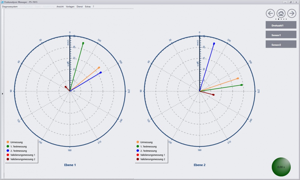This screenshot has height=180, width=300.
Task: Click the blue 2. Testmessung endpoint in Ebene 2
Action: (214, 44)
